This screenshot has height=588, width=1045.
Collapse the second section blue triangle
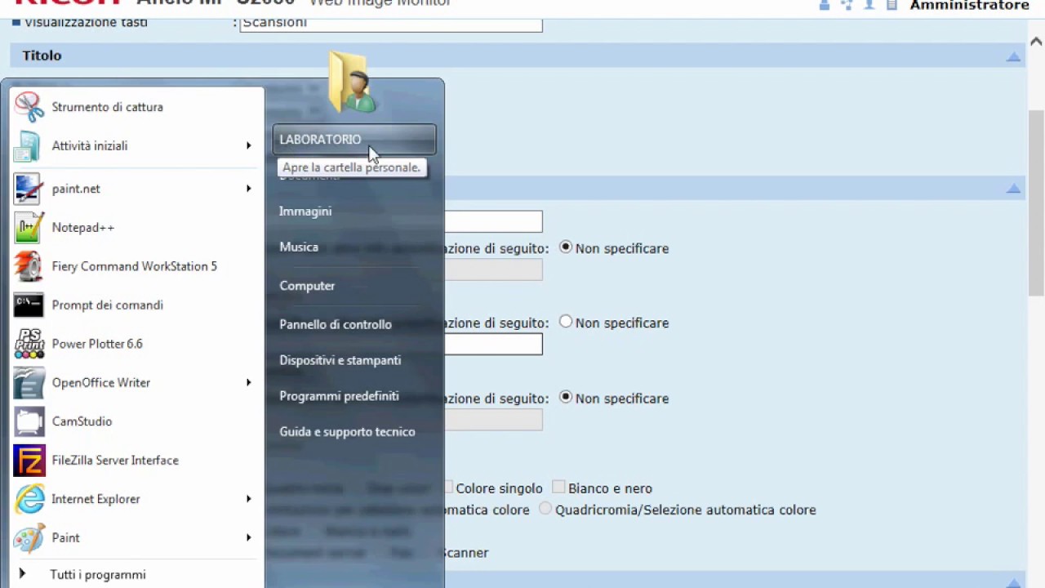point(1013,189)
